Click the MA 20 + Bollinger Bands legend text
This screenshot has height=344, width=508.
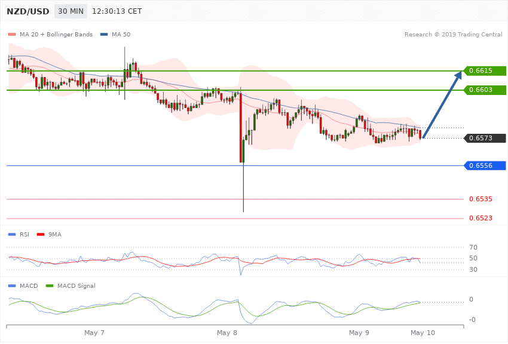coord(56,34)
